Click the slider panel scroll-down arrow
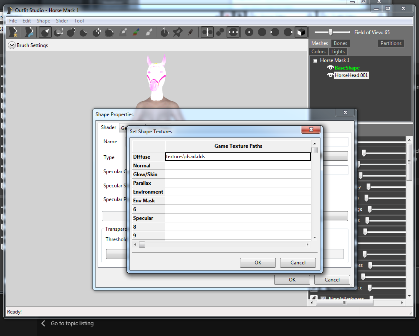419x336 pixels. pos(409,296)
